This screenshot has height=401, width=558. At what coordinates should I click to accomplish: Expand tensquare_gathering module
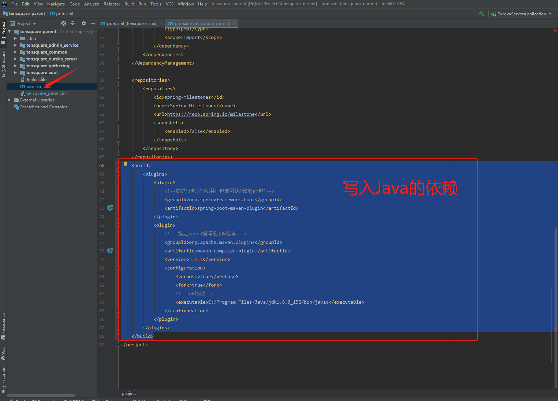[15, 66]
